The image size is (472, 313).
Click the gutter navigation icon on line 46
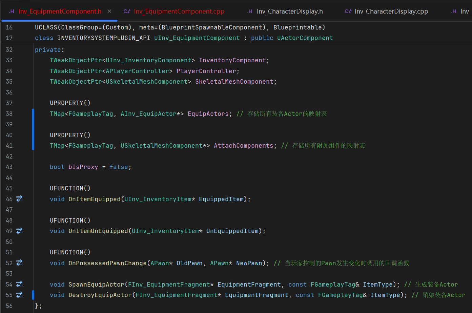tap(20, 199)
